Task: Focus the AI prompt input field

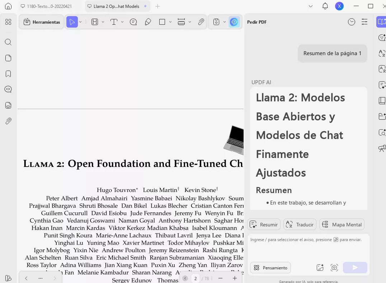Action: [309, 246]
